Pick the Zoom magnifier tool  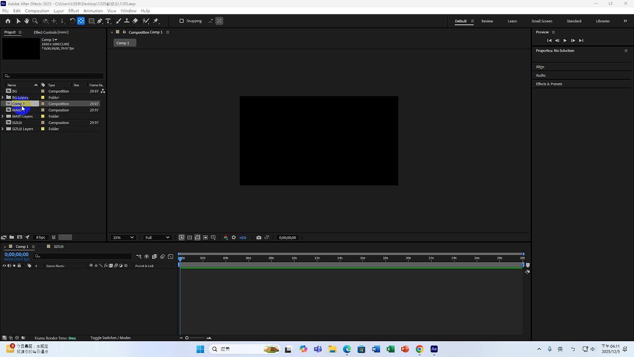pyautogui.click(x=35, y=21)
